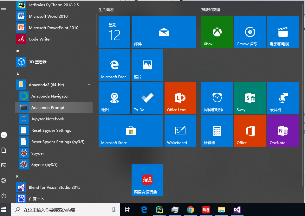Click the taskbar search input box
The height and width of the screenshot is (216, 305).
[63, 210]
